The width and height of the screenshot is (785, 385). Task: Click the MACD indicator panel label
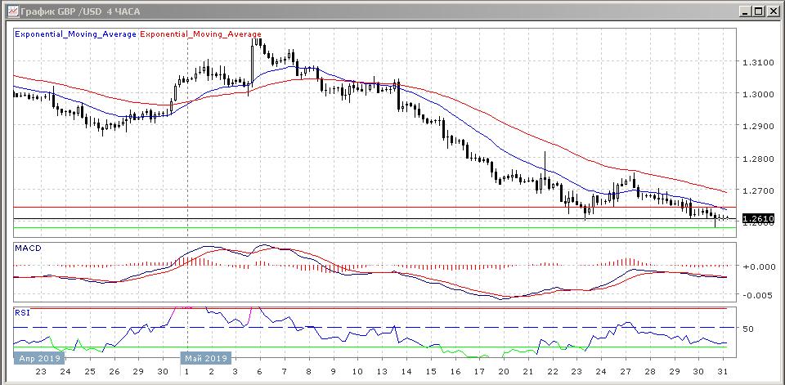click(28, 248)
